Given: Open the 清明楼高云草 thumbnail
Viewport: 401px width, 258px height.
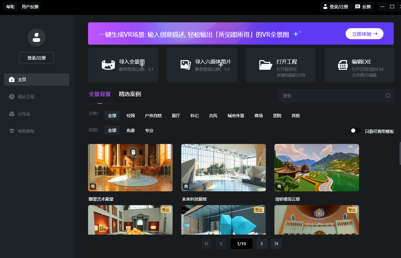Looking at the screenshot, I should pos(317,168).
